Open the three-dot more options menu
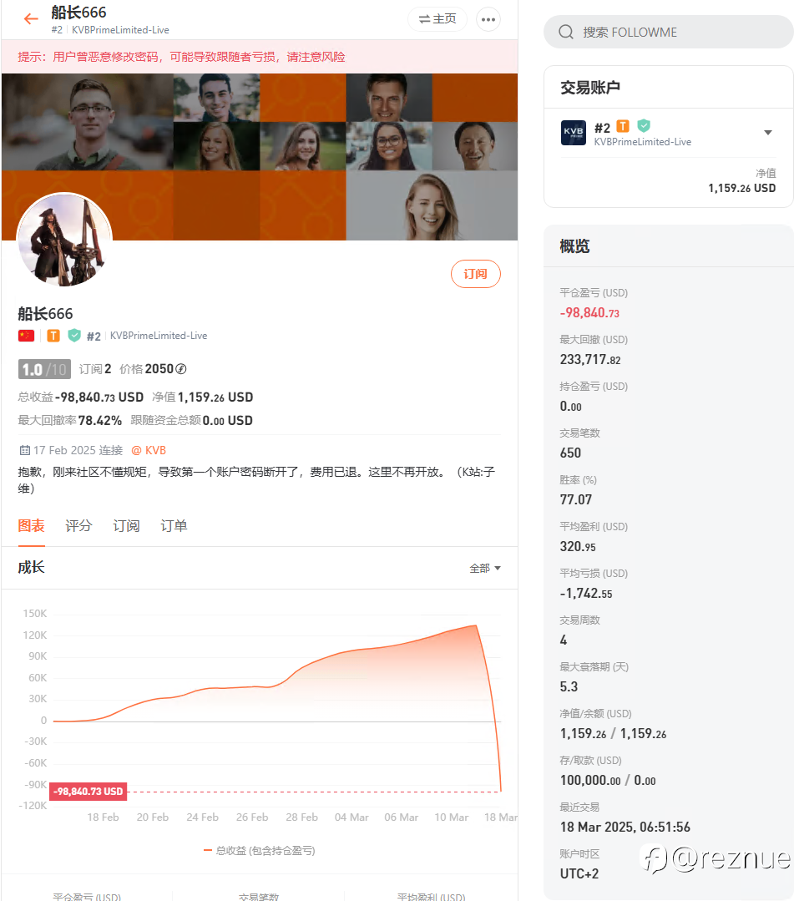The image size is (799, 901). tap(488, 19)
